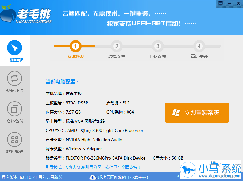
Task: Click step 2 circle 选择系统
Action: (117, 46)
